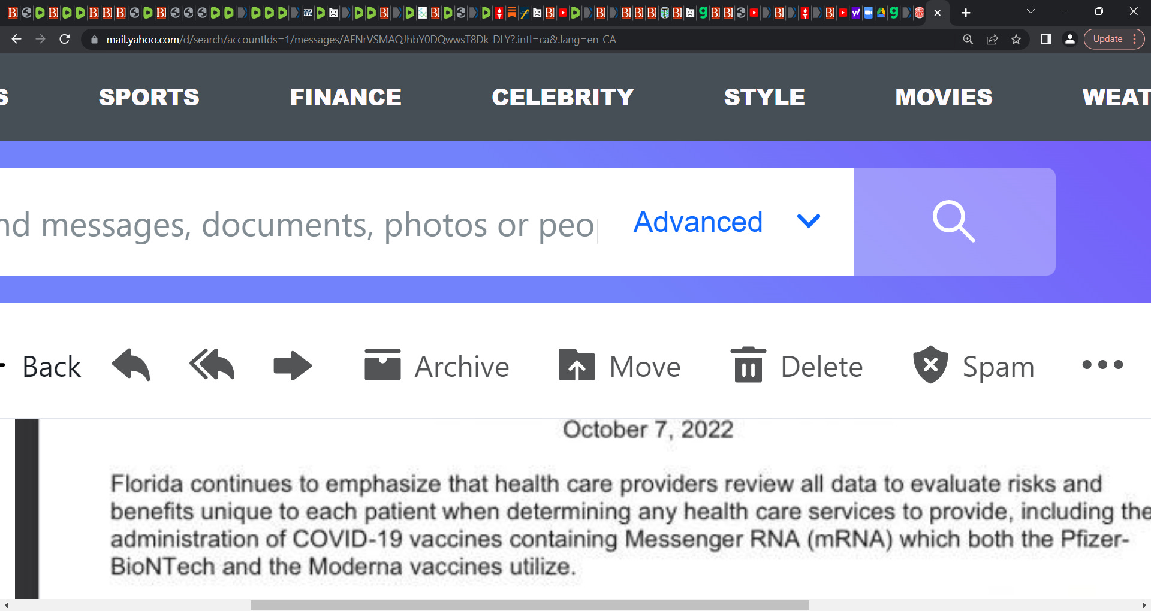Click the Reply All double-arrow icon
The width and height of the screenshot is (1151, 611).
pos(212,365)
